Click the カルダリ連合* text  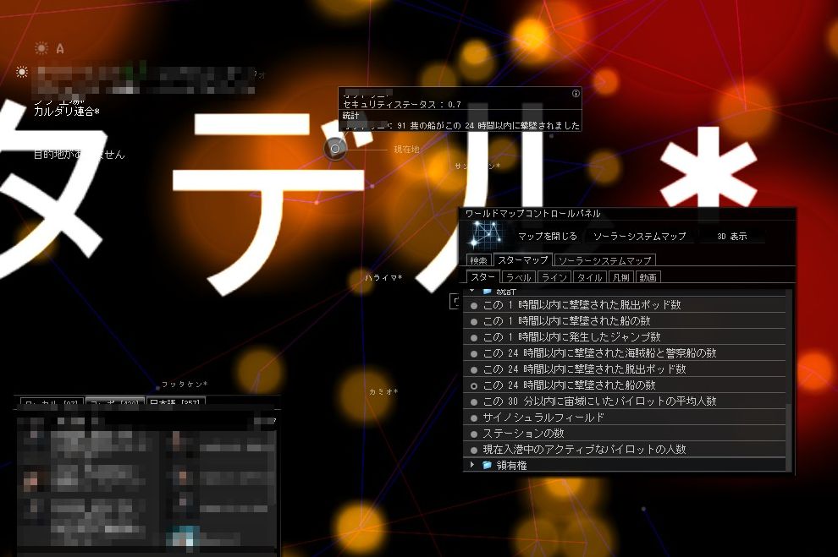(66, 112)
